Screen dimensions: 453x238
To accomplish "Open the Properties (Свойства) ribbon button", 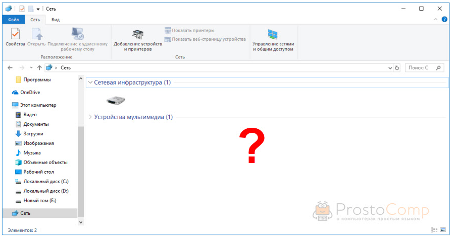I will 15,37.
